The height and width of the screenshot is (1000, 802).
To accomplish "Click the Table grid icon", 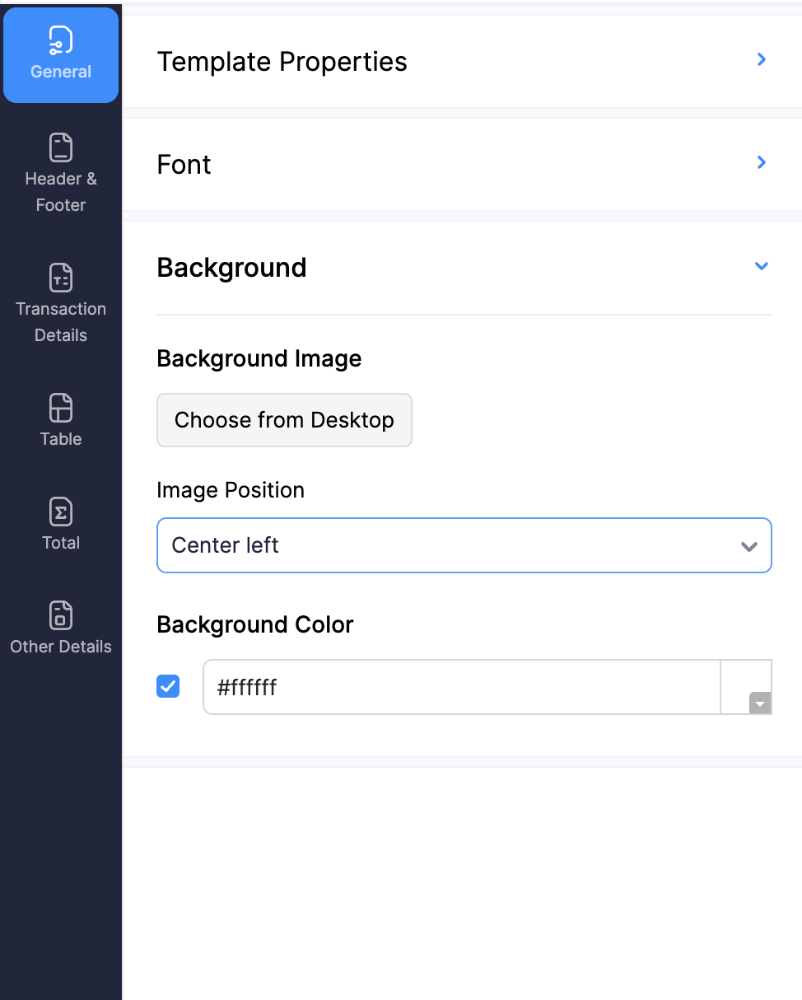I will pos(61,408).
